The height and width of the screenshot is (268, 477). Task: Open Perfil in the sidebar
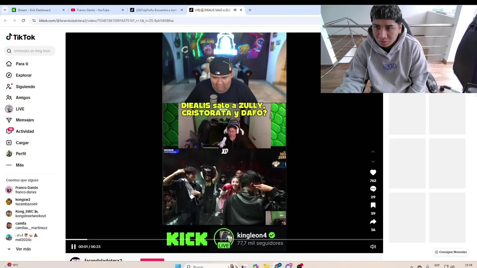tap(21, 154)
